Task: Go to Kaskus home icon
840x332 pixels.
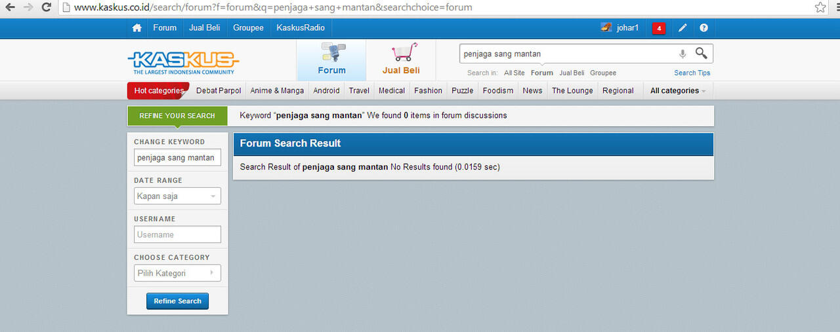Action: pos(136,28)
